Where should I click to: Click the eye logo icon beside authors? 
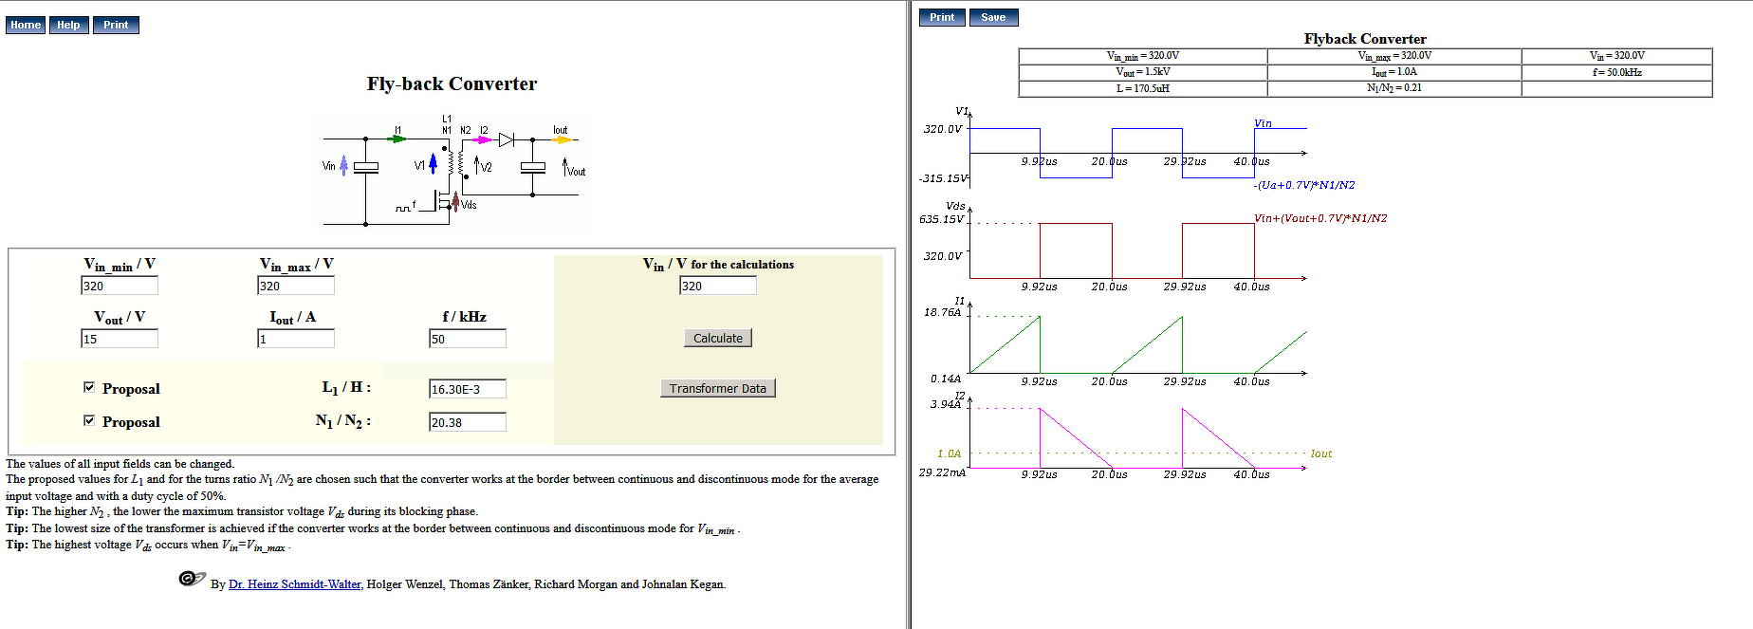coord(193,578)
